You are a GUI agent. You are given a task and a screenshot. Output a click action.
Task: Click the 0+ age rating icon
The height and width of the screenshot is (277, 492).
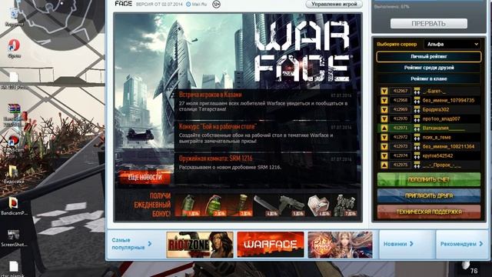click(x=217, y=4)
